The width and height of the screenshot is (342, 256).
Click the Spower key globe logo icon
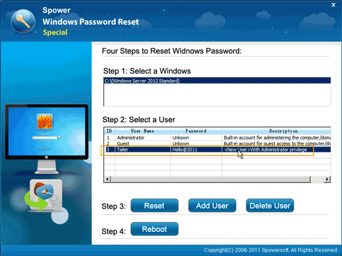[x=23, y=21]
